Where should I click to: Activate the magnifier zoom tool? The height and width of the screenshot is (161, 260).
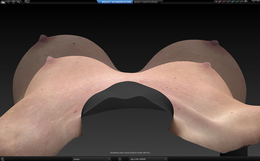19,2
